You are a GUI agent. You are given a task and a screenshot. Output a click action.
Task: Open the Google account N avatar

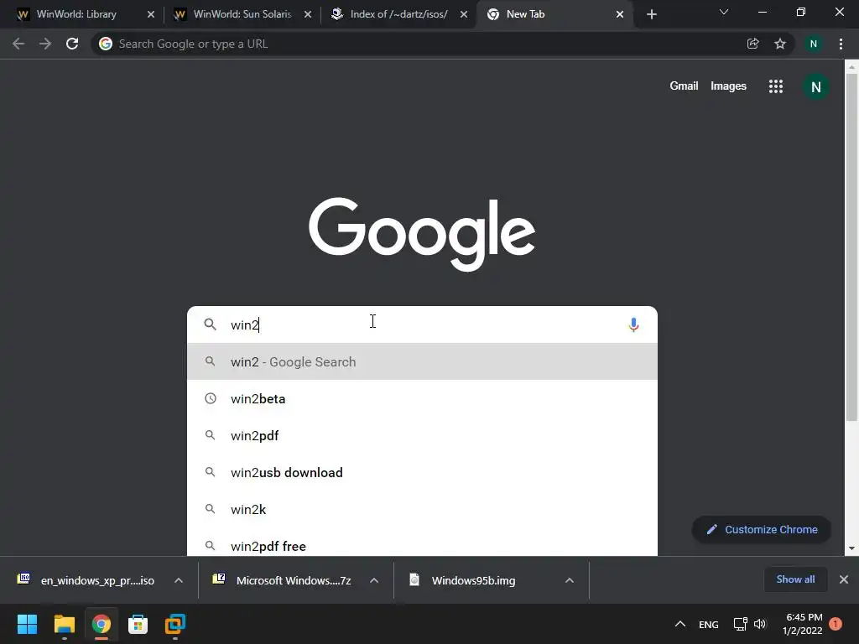[x=815, y=86]
